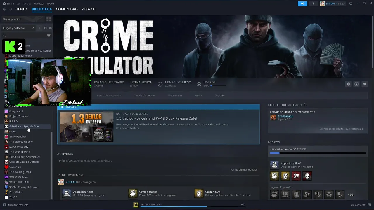374x210 pixels.
Task: Select Undertale in the library list
Action: [15, 167]
